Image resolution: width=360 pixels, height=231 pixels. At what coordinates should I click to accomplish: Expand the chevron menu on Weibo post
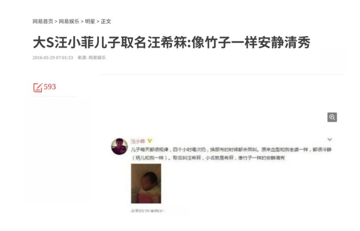click(x=330, y=139)
